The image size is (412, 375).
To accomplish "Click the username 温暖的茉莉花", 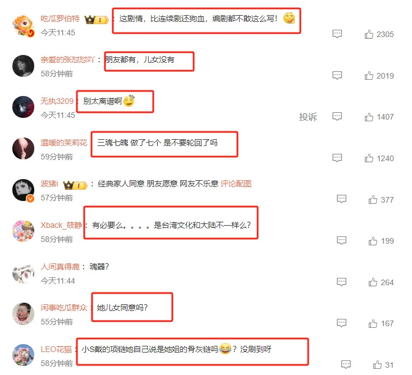I will tap(63, 143).
